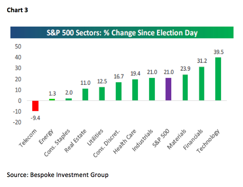Click the red Telecom bar
Screen dimensions: 243x187
[35, 106]
